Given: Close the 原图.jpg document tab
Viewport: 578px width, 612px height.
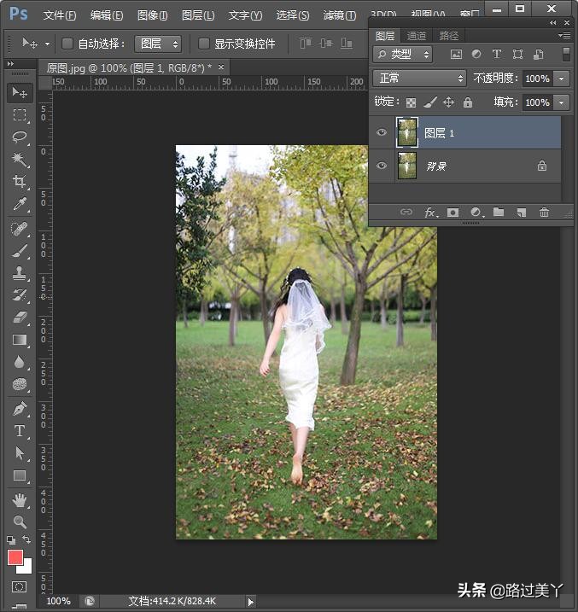Looking at the screenshot, I should (221, 67).
